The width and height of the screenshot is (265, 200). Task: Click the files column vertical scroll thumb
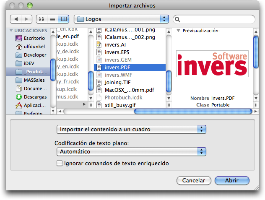click(x=169, y=81)
